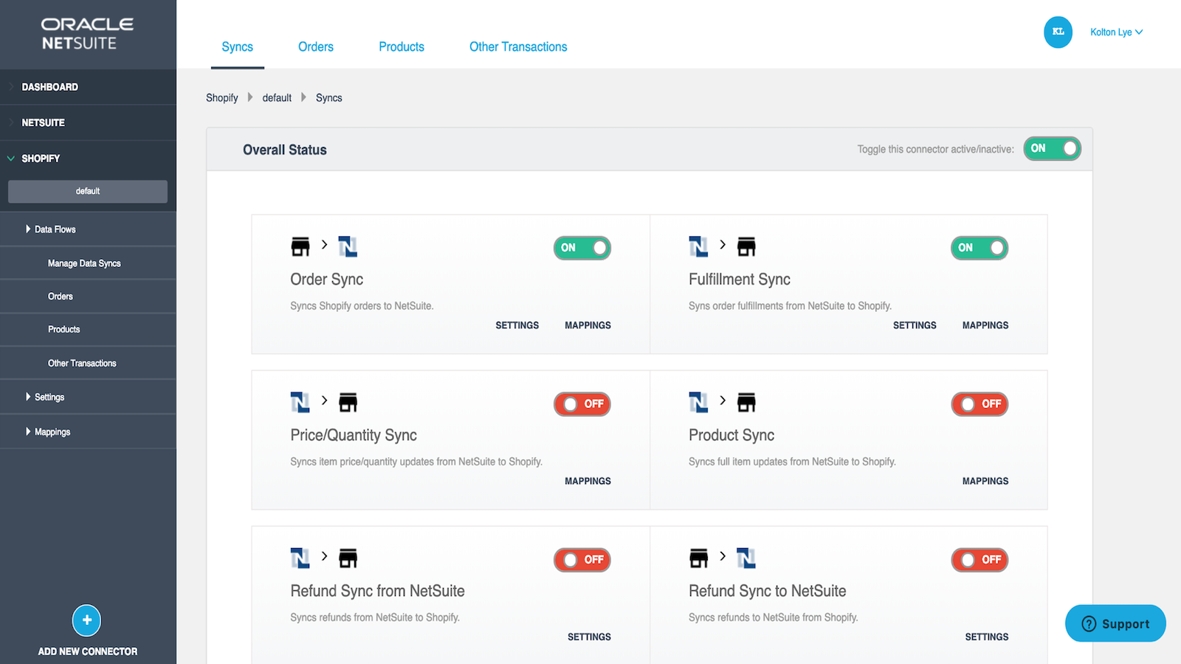This screenshot has width=1181, height=664.
Task: Expand the Data Flows sidebar section
Action: 55,229
